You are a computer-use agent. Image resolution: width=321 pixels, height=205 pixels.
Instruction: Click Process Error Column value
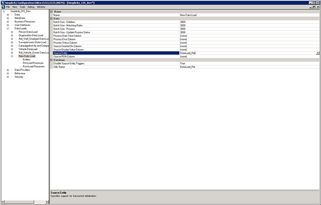pos(249,39)
